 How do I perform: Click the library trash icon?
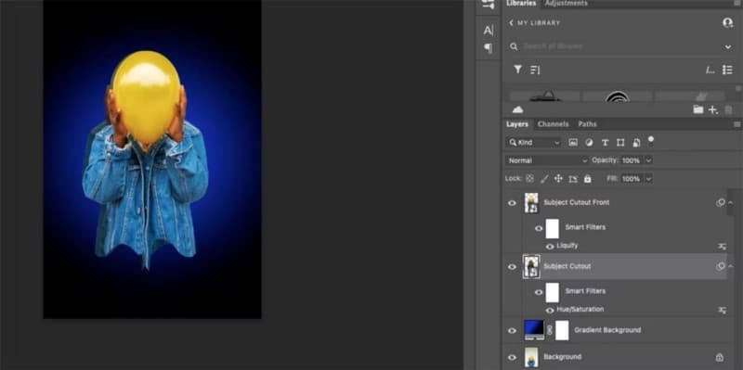[728, 109]
